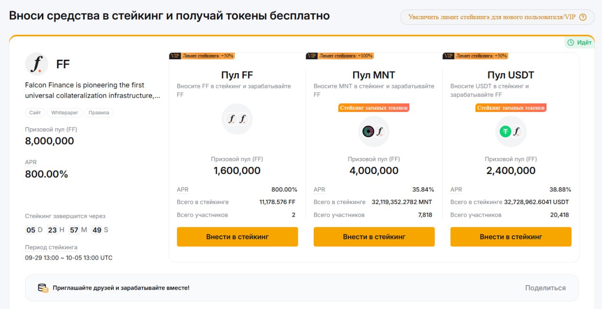Viewport: 602px width, 309px height.
Task: Click the MNT pool token pair icon
Action: point(374,132)
